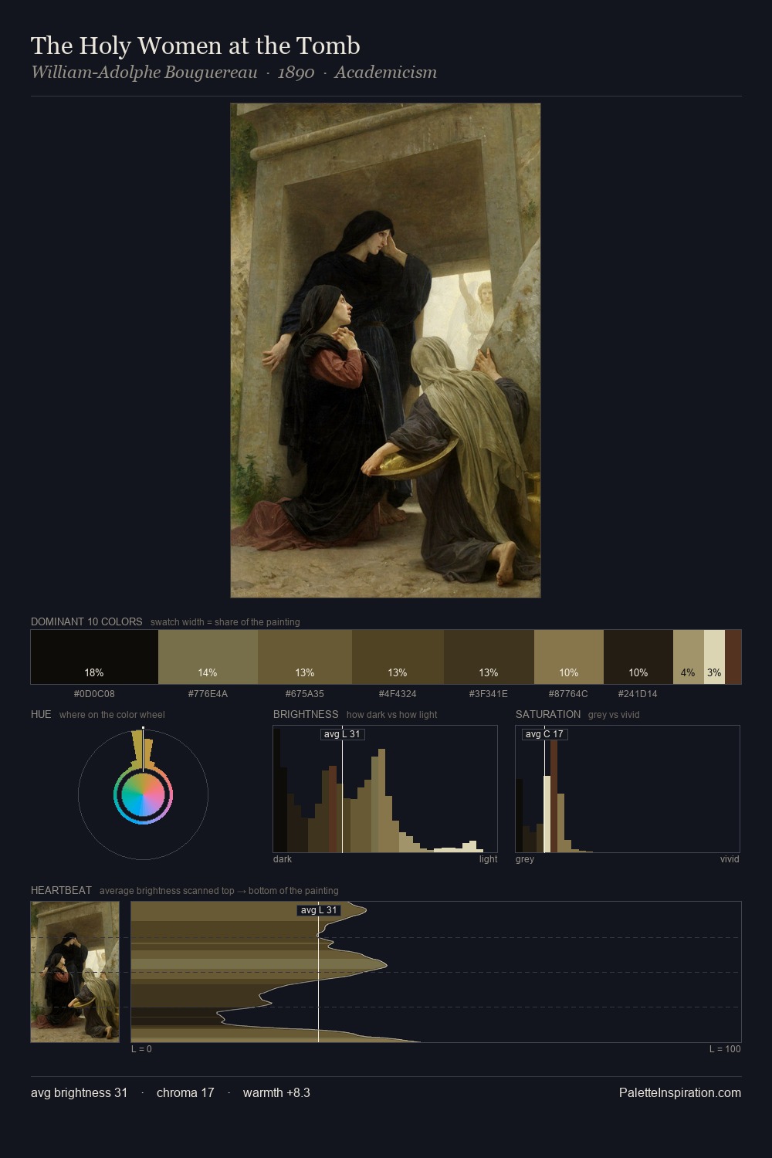
Task: Click the brightness histogram chart
Action: [385, 789]
